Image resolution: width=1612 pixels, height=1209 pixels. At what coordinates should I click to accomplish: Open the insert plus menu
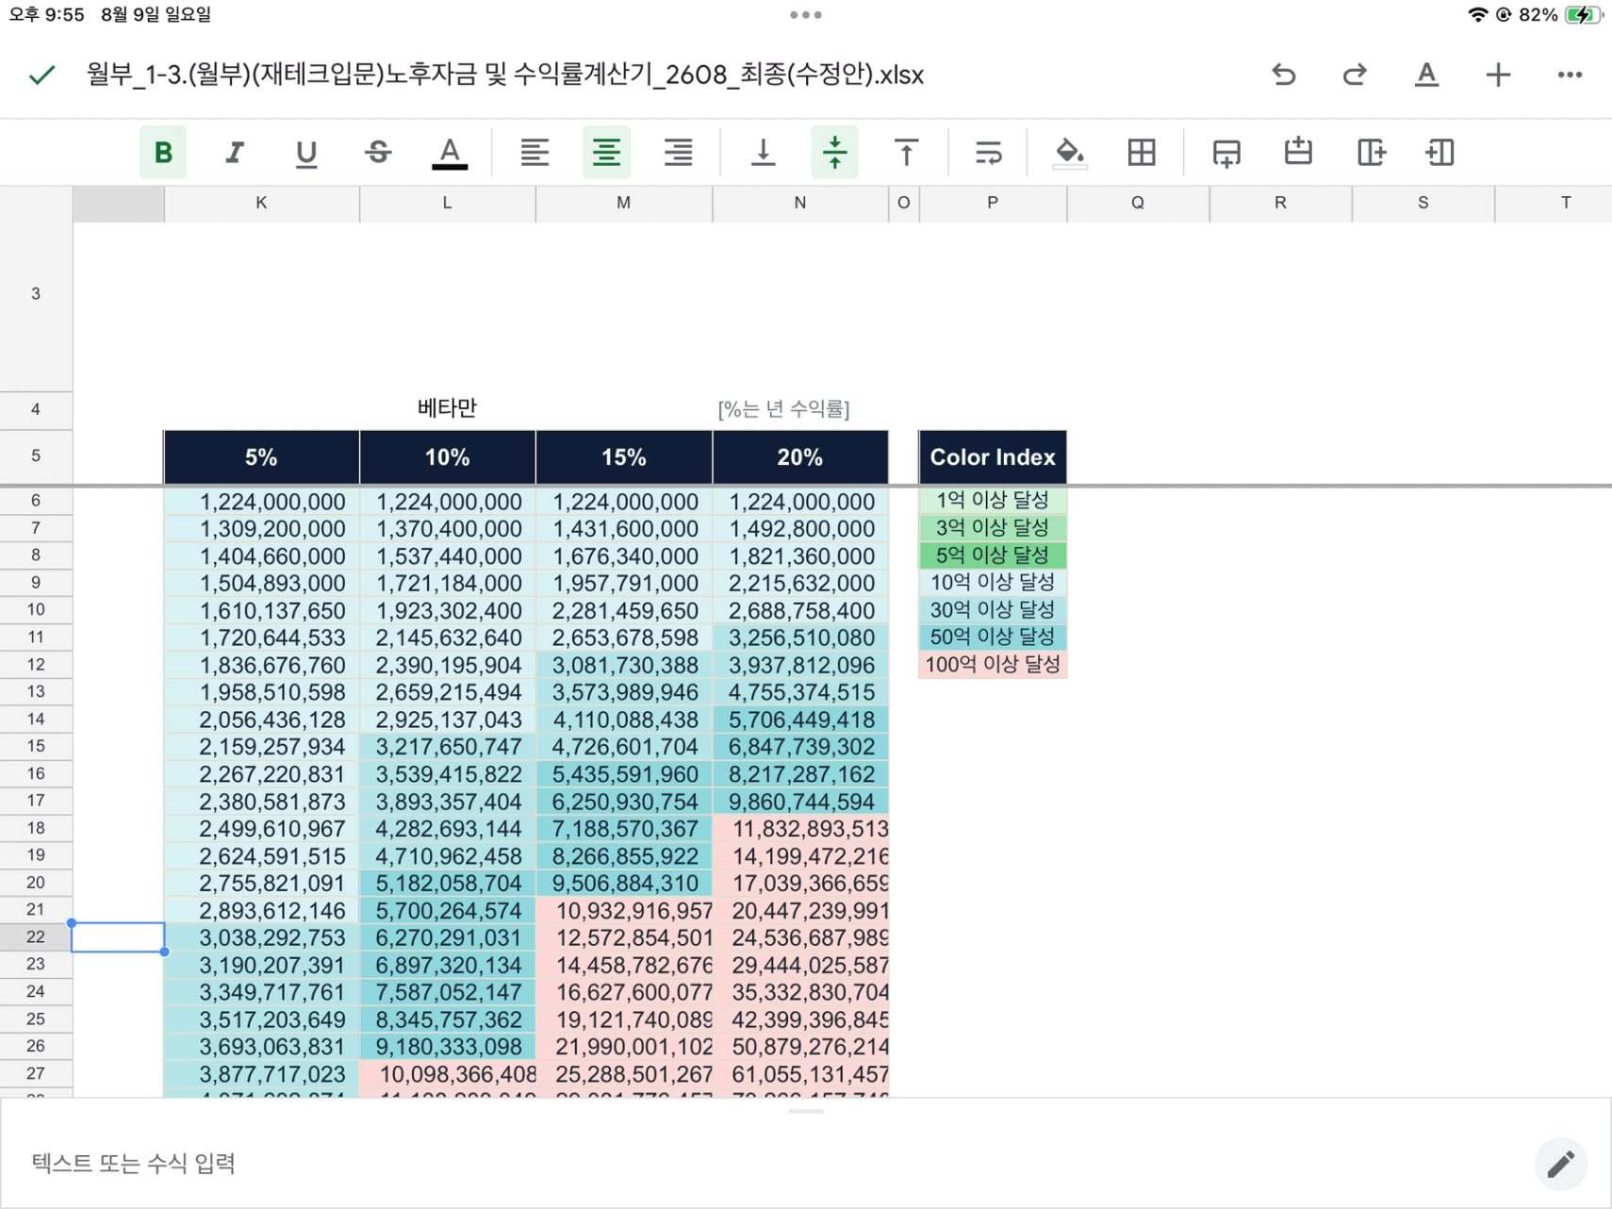click(x=1498, y=75)
